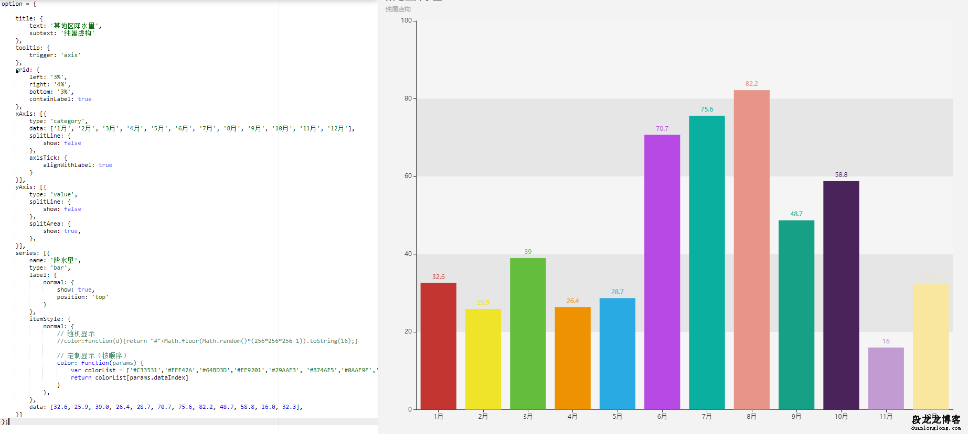
Task: Click the type: 'category' code line
Action: pyautogui.click(x=59, y=121)
